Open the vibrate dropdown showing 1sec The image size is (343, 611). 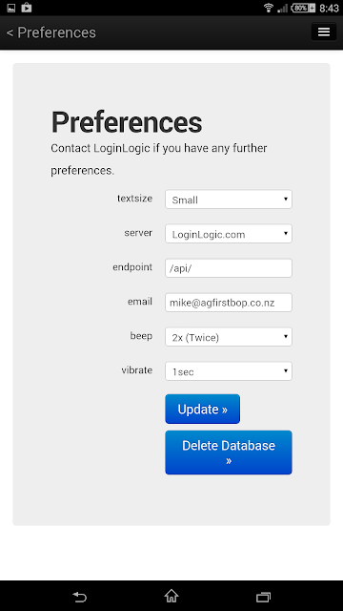coord(229,371)
